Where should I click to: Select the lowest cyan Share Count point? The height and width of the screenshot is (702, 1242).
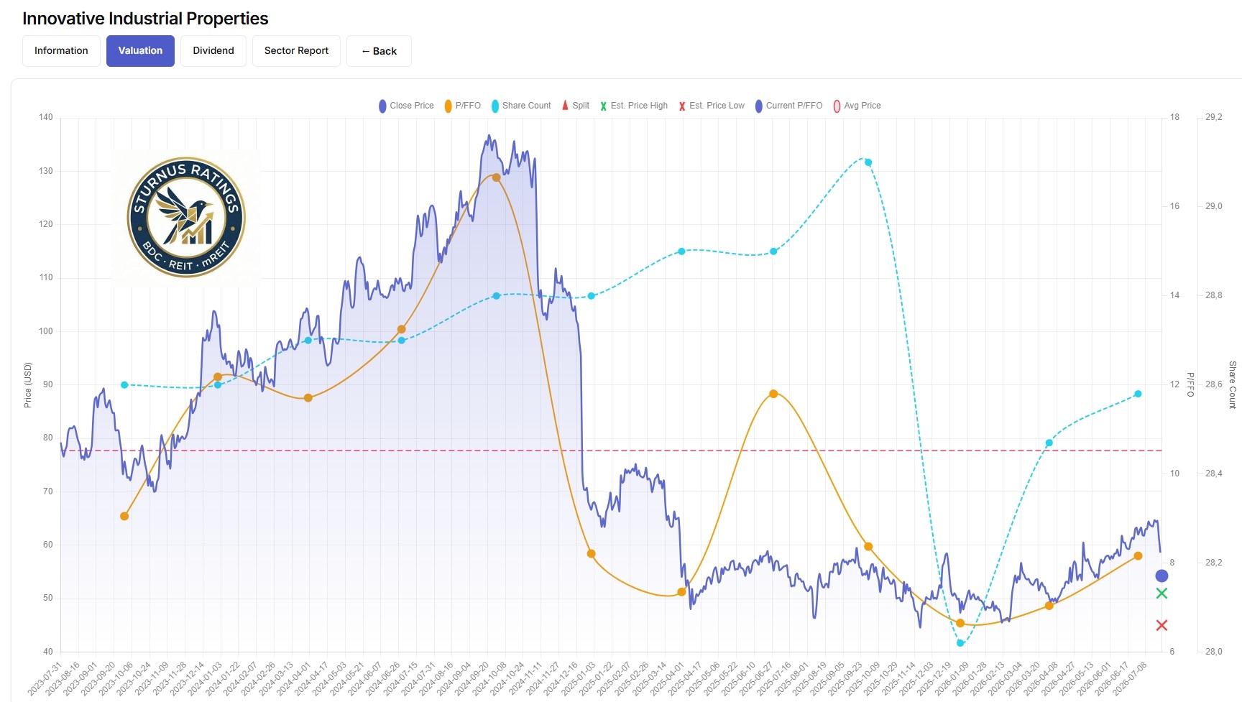tap(960, 643)
